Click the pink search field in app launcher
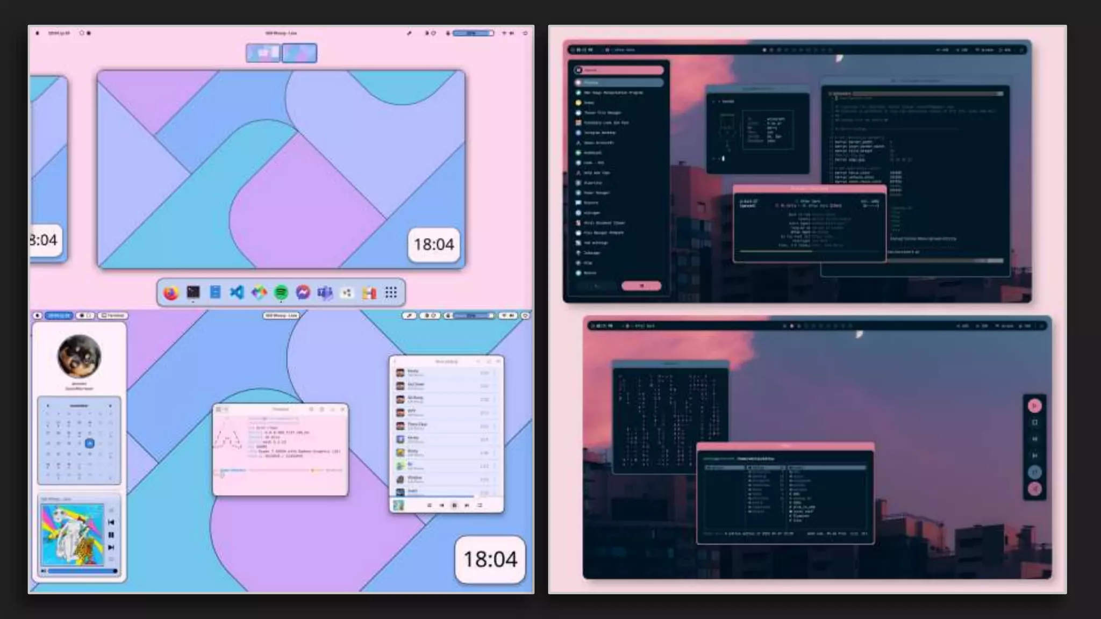This screenshot has width=1101, height=619. point(619,70)
